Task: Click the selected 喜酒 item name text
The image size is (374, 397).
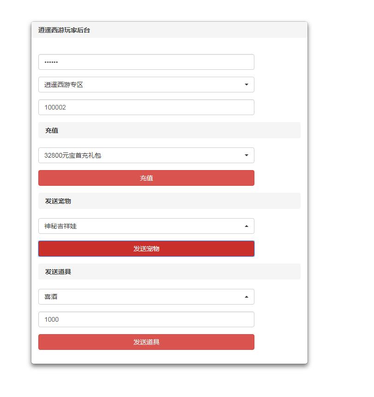Action: point(51,297)
